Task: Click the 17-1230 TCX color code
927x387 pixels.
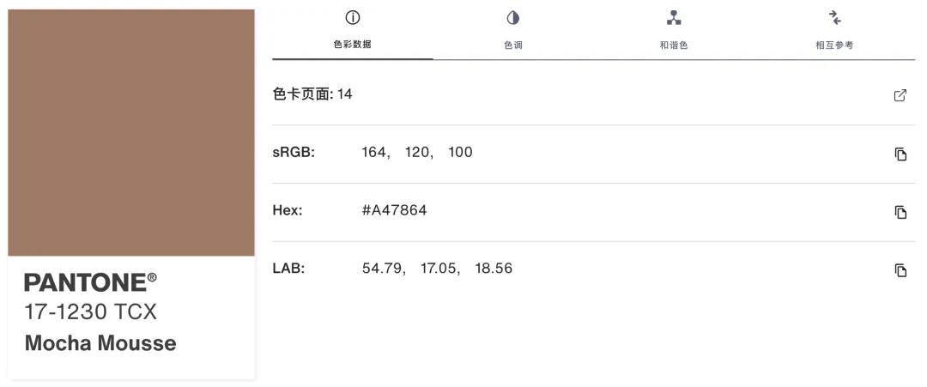Action: (x=90, y=312)
